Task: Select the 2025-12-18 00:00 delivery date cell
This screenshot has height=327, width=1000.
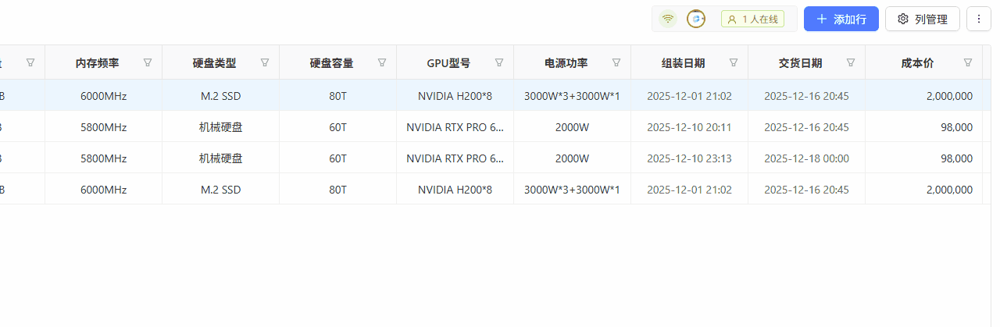Action: 806,158
